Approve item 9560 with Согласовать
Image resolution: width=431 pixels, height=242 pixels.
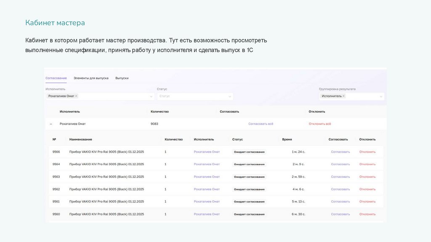(x=340, y=214)
